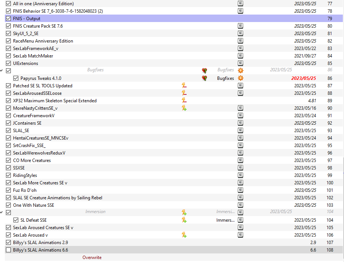This screenshot has height=262, width=344.
Task: Select the HentaiCreaturesSE_MNCSEv mod row
Action: pyautogui.click(x=174, y=138)
